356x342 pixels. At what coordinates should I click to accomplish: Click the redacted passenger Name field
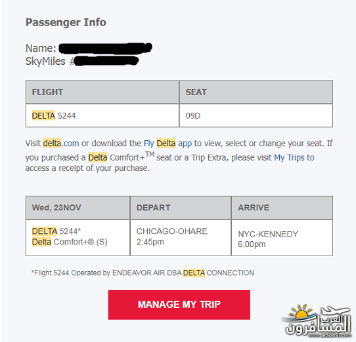pyautogui.click(x=105, y=48)
